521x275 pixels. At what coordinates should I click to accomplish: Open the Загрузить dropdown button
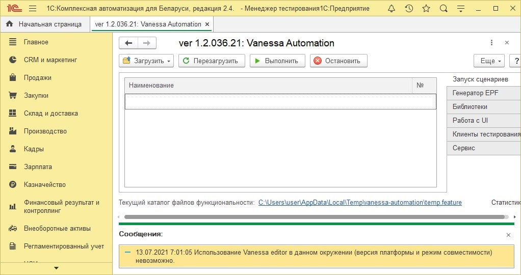point(146,61)
